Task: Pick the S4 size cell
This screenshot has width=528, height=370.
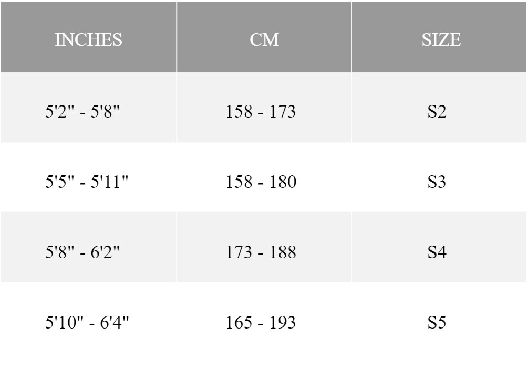Action: (439, 247)
